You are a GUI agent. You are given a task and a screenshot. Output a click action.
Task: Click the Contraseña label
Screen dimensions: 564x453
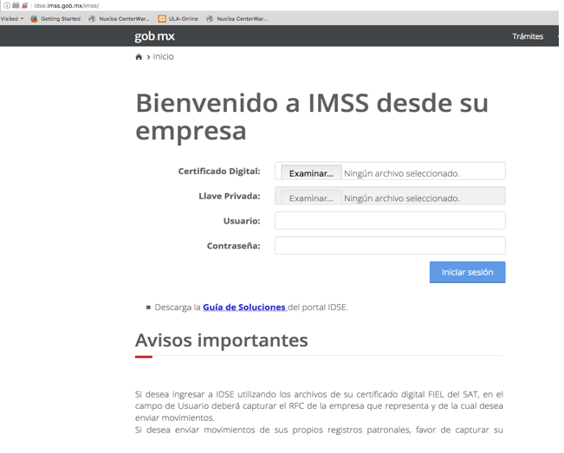pyautogui.click(x=233, y=246)
